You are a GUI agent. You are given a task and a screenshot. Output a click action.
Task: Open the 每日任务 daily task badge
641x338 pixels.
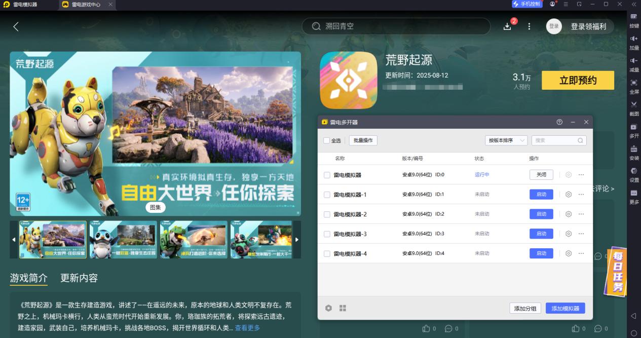(617, 272)
